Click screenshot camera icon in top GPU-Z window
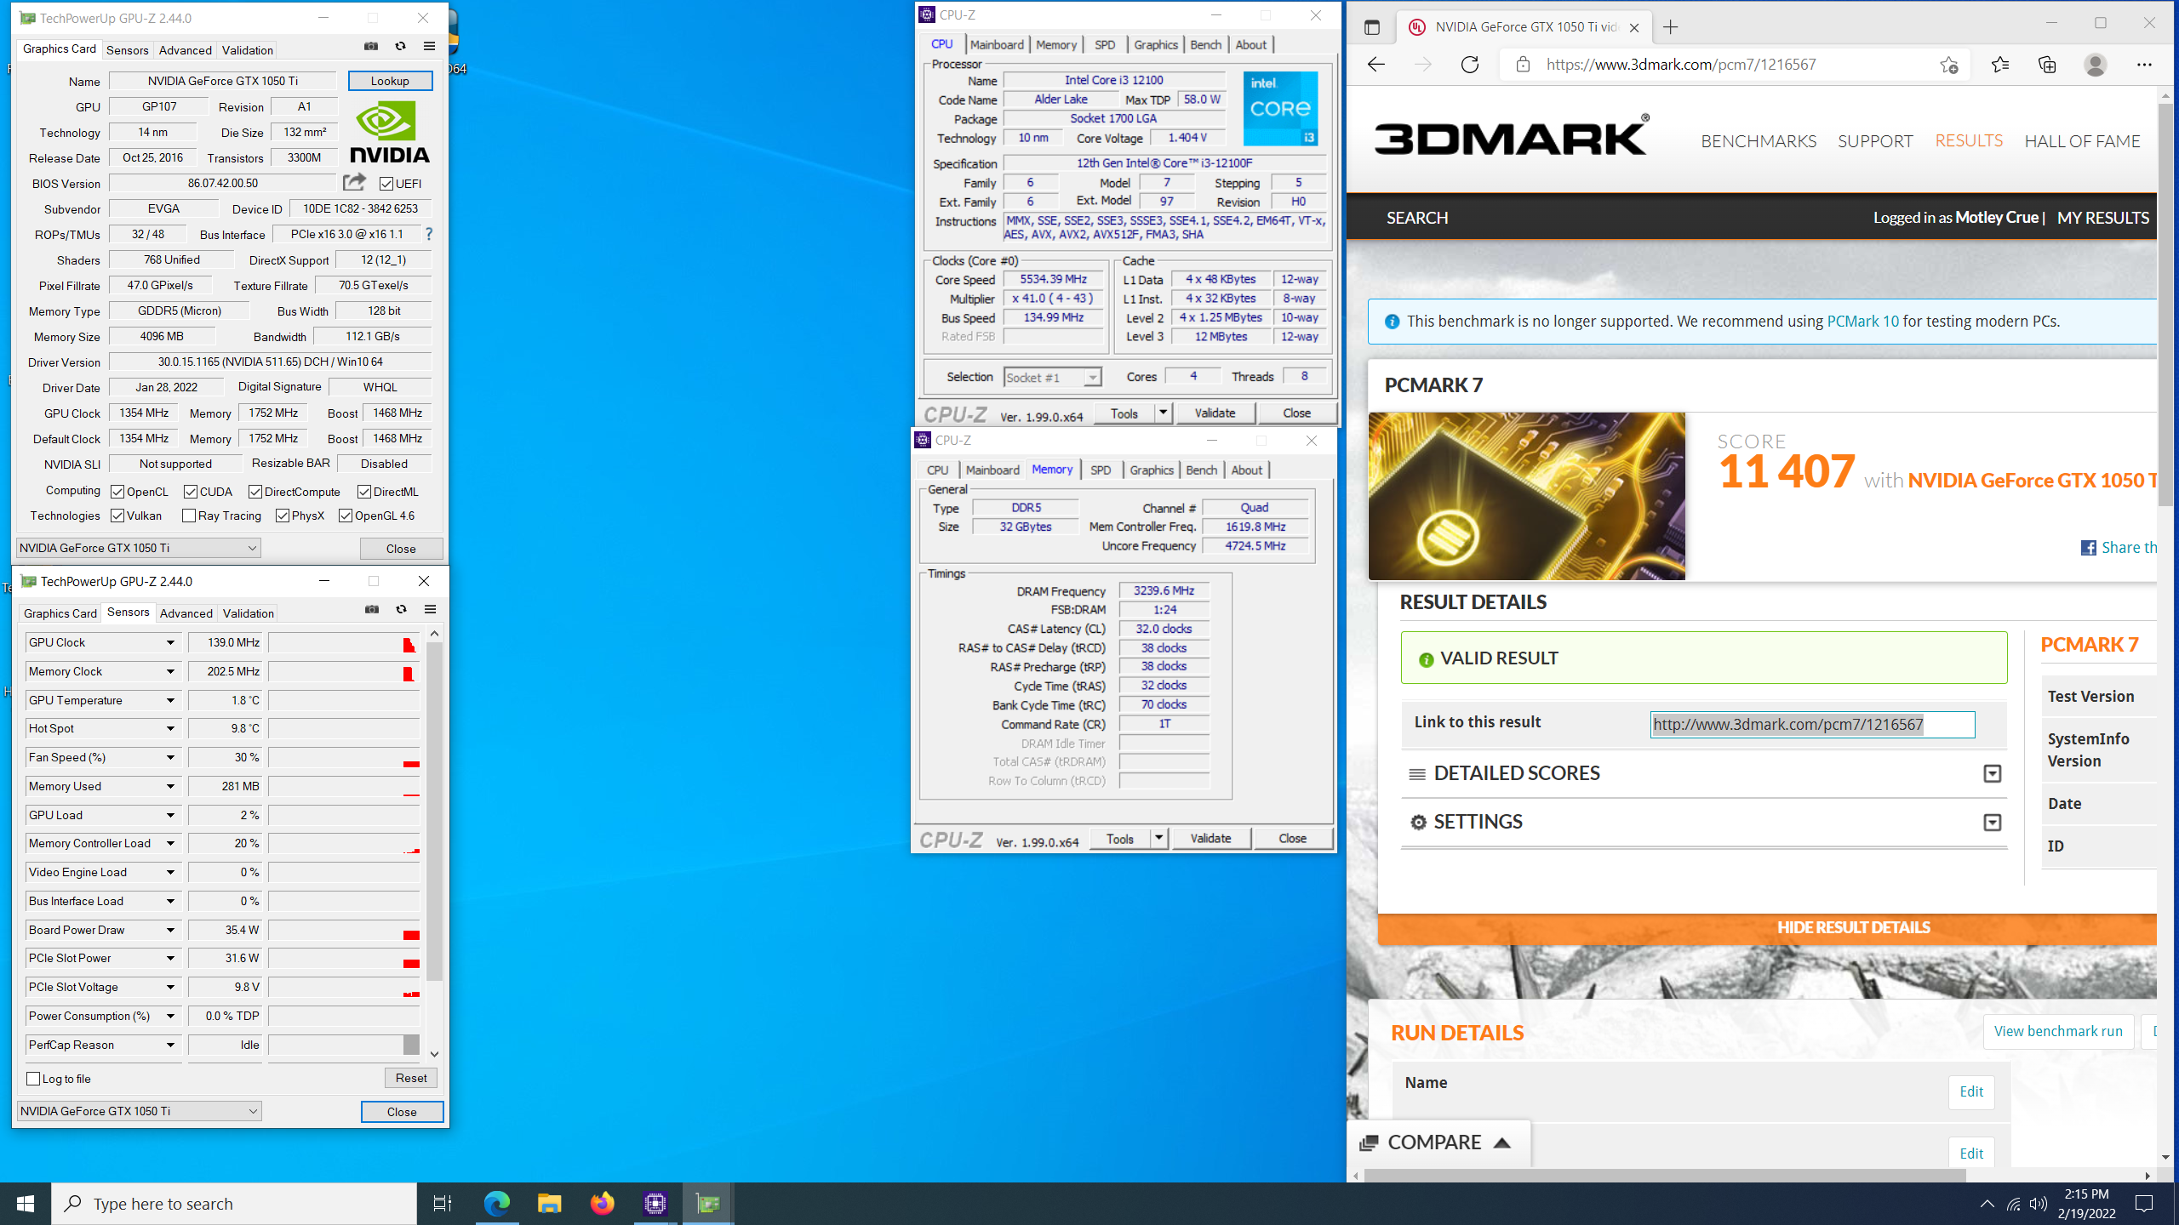 click(x=371, y=46)
